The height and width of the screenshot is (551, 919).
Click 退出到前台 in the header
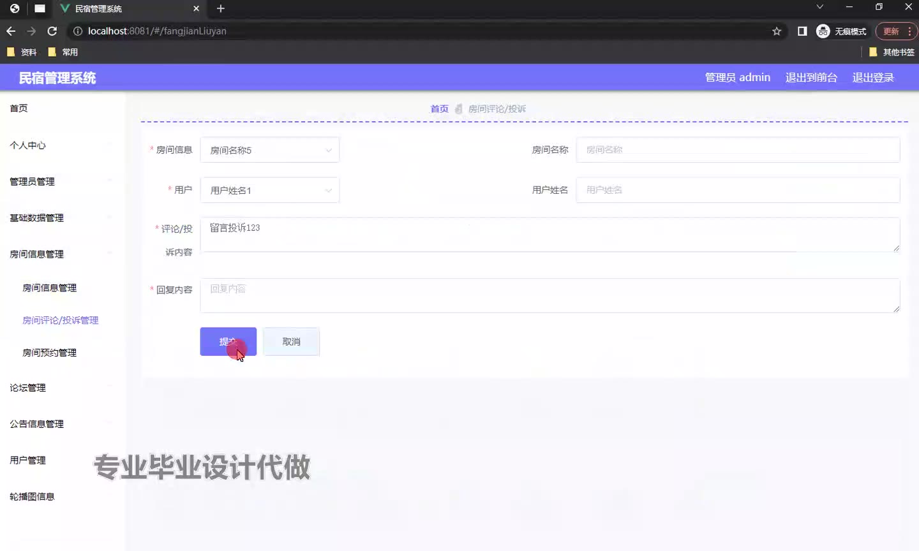pos(811,78)
